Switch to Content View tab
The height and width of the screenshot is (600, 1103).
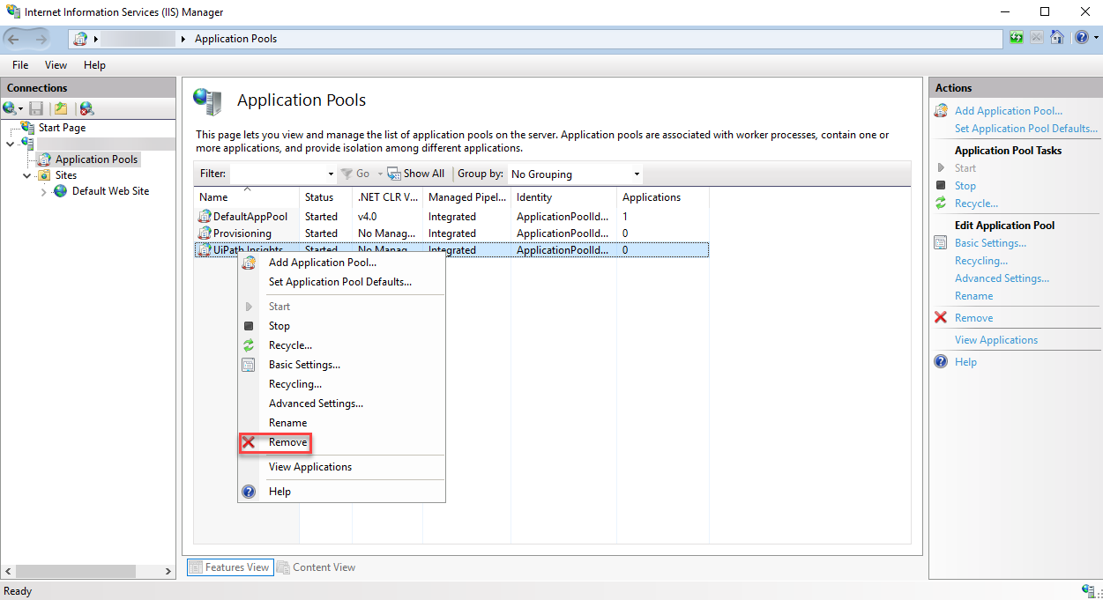[317, 567]
